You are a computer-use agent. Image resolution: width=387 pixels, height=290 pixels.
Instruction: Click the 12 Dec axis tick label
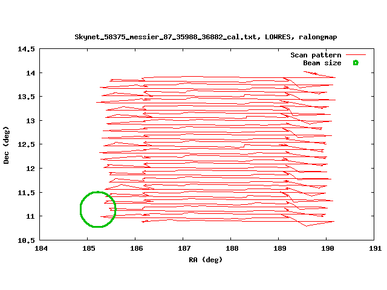coord(31,169)
